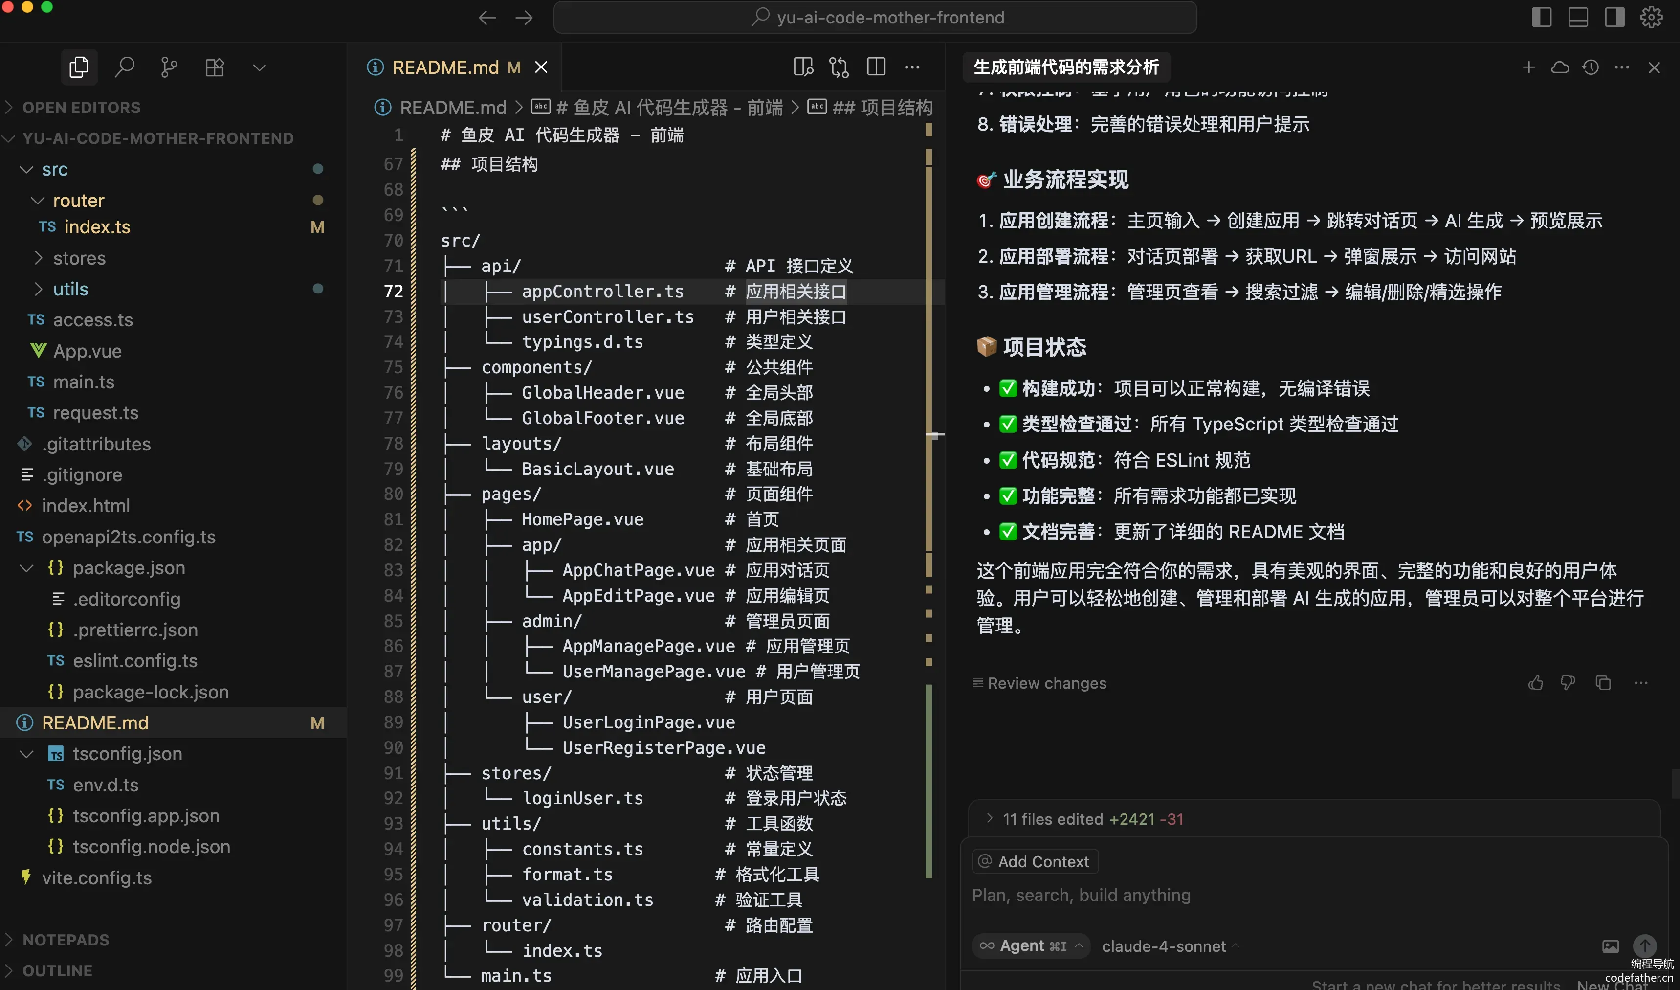Show chat history clock icon

coord(1591,67)
